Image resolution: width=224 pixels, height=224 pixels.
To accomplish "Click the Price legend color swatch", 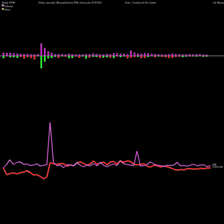I will pyautogui.click(x=3, y=9).
